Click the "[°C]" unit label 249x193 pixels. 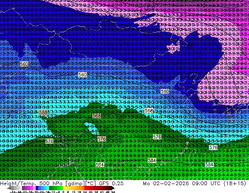[x=91, y=184]
